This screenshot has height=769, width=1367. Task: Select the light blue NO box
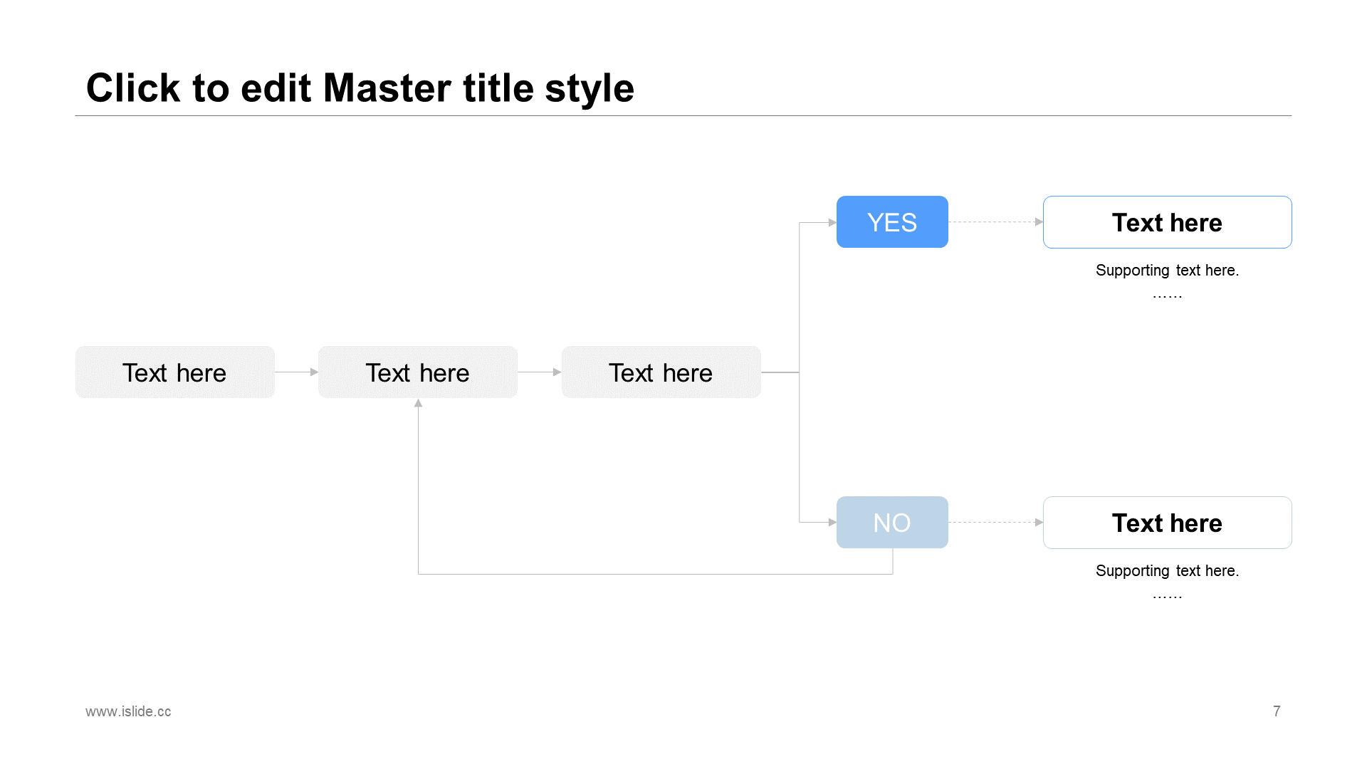[892, 523]
